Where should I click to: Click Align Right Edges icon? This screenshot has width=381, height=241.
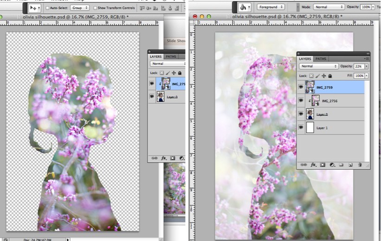[177, 8]
